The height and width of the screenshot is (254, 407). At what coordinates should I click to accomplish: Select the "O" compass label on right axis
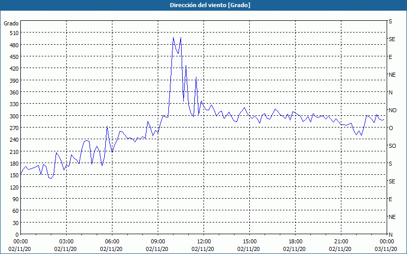click(391, 128)
